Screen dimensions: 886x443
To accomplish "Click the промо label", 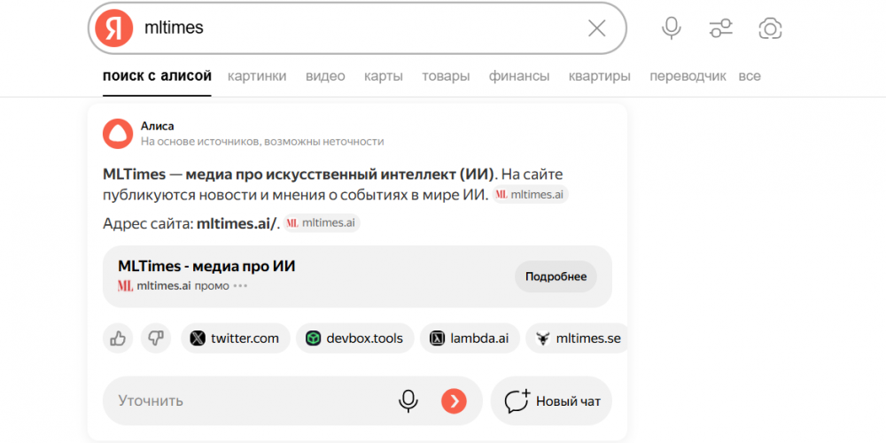I will [x=212, y=286].
